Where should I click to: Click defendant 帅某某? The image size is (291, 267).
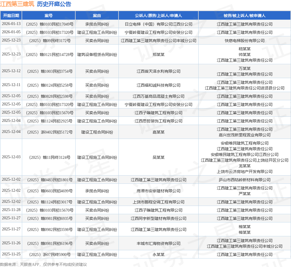click(x=245, y=55)
